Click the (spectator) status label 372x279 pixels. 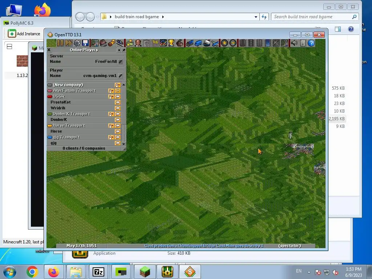(290, 246)
